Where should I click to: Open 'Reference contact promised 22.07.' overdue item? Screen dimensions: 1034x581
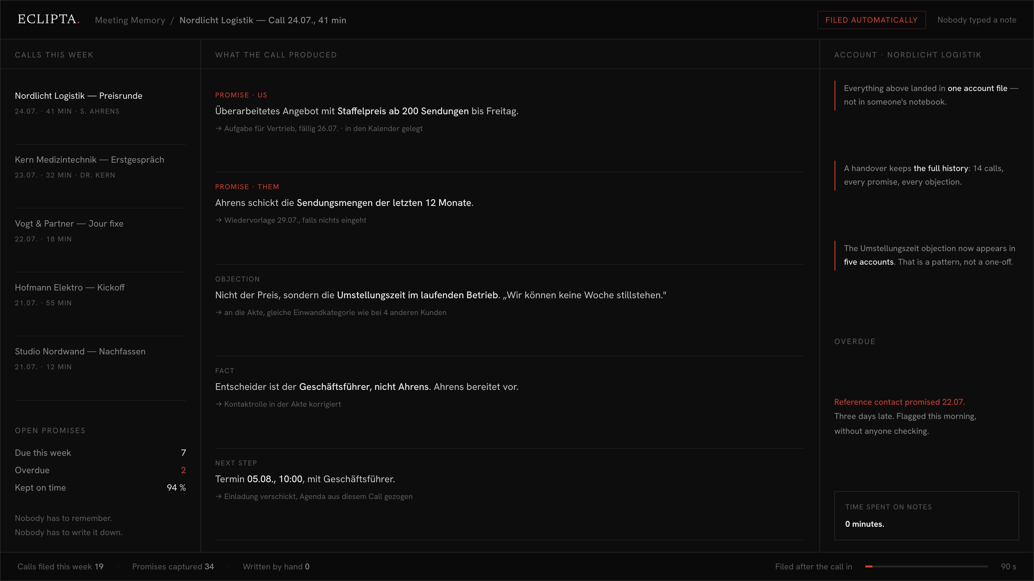[899, 402]
